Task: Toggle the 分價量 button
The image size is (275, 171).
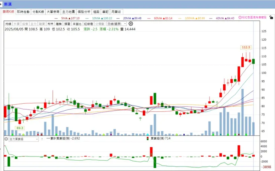Action: coord(100,24)
